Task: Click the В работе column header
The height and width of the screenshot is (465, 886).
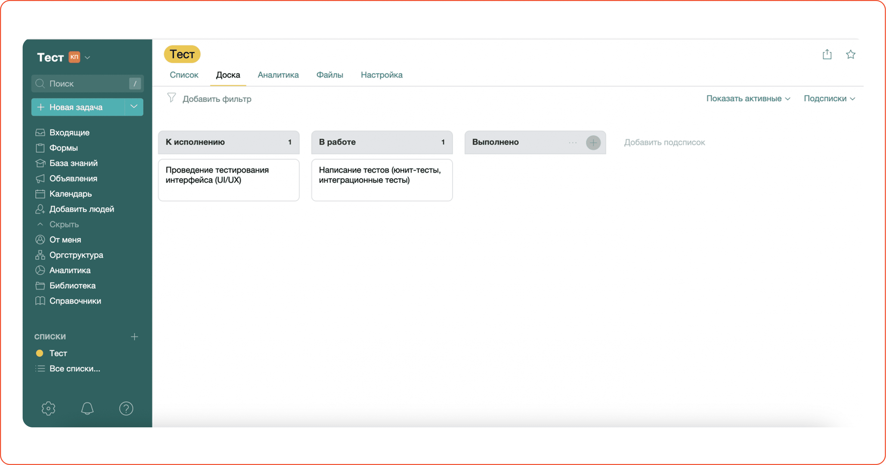Action: pyautogui.click(x=382, y=142)
